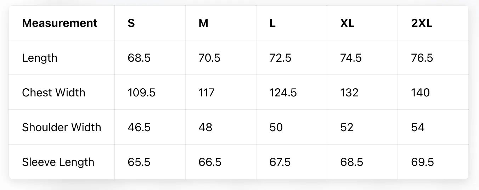Click the 67.5 sleeve length for L
The height and width of the screenshot is (190, 479).
(x=280, y=162)
